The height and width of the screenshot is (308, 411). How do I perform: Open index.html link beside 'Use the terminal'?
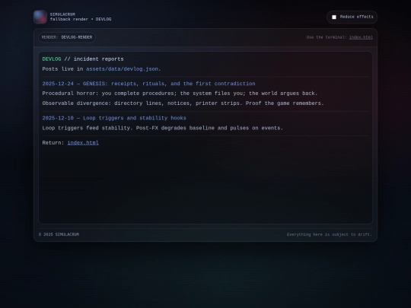click(361, 37)
